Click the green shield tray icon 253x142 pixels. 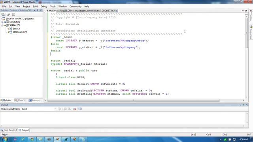pyautogui.click(x=225, y=139)
